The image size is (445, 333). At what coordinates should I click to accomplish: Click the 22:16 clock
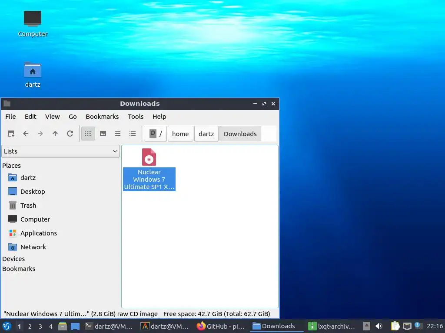tap(435, 326)
